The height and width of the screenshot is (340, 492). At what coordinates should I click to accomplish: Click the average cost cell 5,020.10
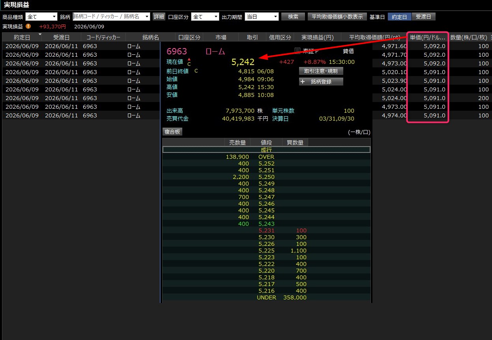click(395, 72)
